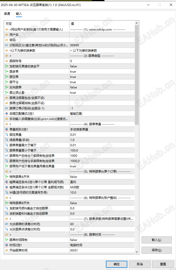176x270 pixels.
Task: Click the string icon beside 密码
Action: [6, 40]
